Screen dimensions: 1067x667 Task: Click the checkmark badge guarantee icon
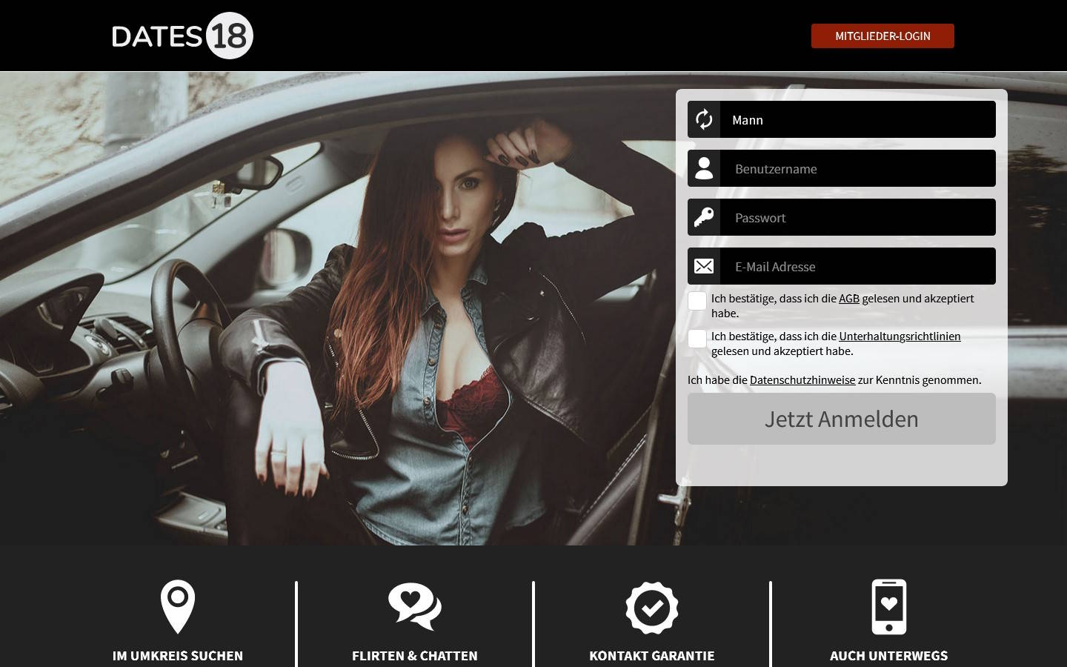(652, 608)
